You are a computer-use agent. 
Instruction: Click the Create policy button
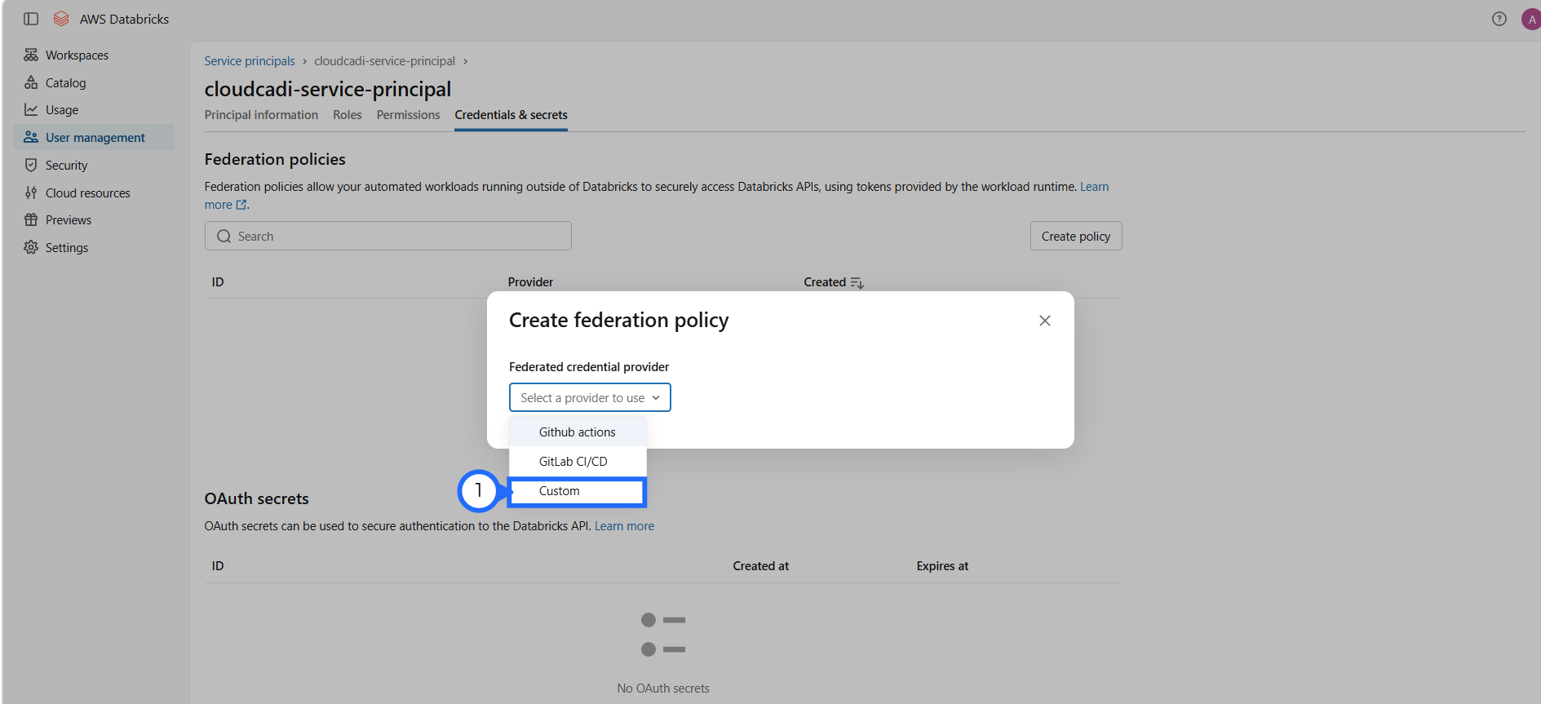pyautogui.click(x=1076, y=236)
